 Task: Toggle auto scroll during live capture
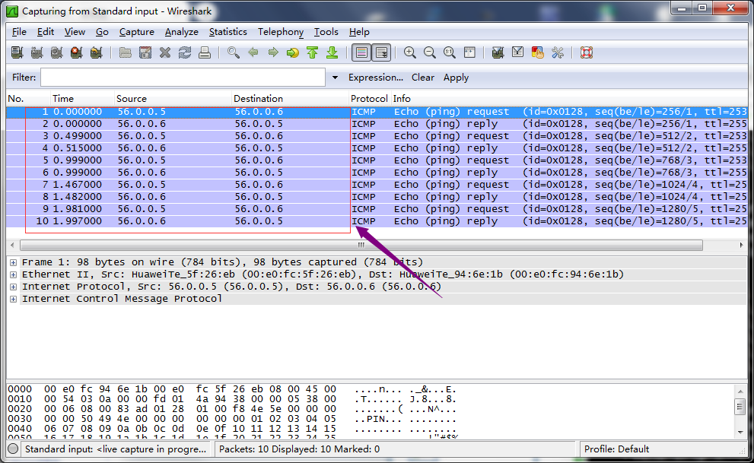(382, 52)
